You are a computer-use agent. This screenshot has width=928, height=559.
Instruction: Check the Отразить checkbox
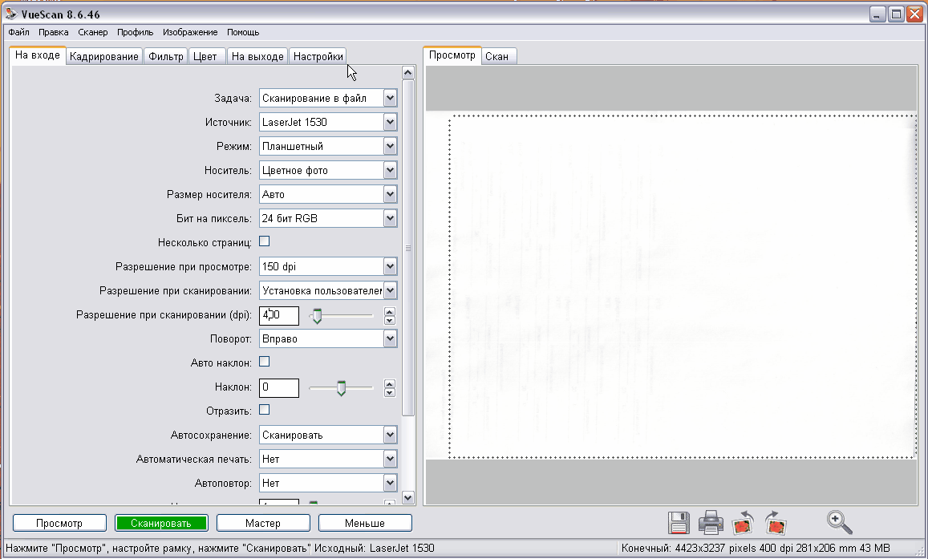coord(264,410)
